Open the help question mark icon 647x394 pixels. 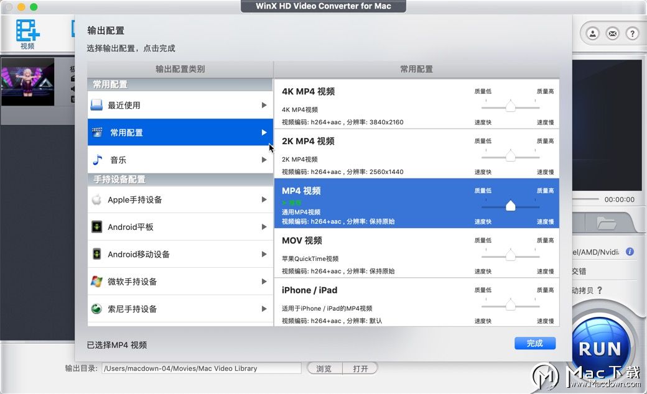[632, 34]
